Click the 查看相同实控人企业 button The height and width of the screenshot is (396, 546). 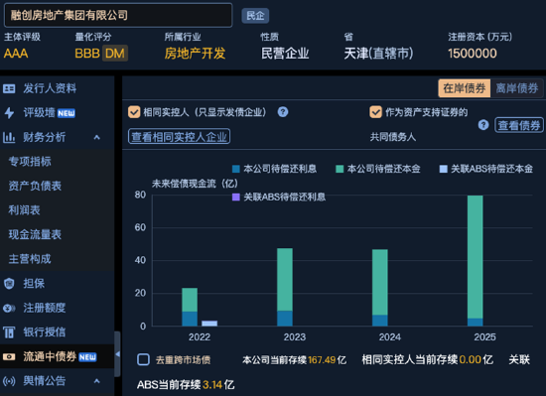tap(179, 136)
